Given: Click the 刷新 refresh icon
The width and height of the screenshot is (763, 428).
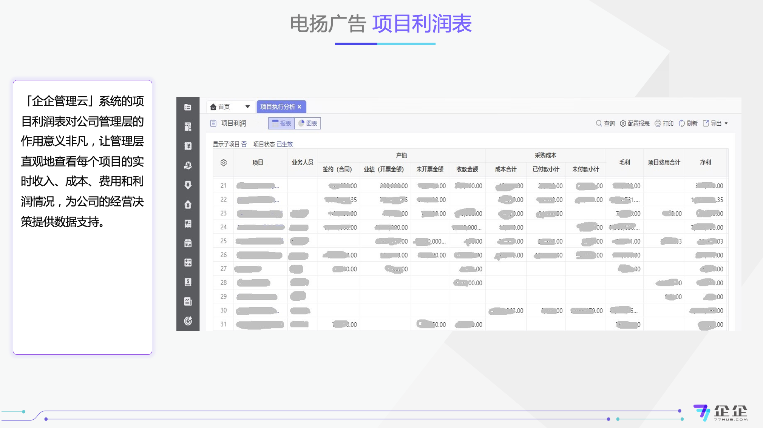Looking at the screenshot, I should tap(682, 123).
